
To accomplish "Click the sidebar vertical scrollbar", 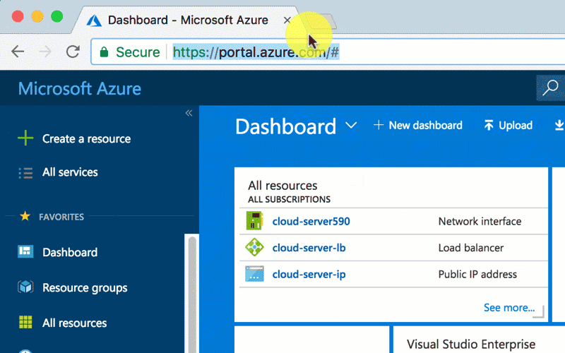I will 192,294.
